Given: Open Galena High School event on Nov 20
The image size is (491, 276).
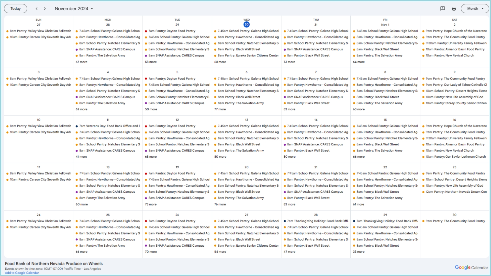Looking at the screenshot, I should pyautogui.click(x=247, y=173).
